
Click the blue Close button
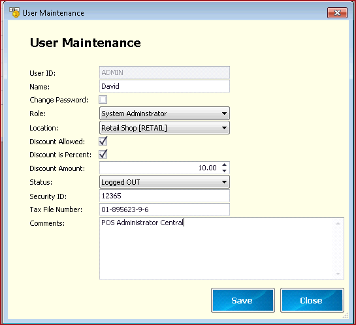click(312, 300)
